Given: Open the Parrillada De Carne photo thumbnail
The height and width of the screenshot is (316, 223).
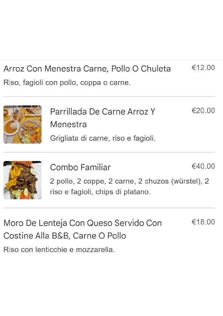Looking at the screenshot, I should coord(22,125).
